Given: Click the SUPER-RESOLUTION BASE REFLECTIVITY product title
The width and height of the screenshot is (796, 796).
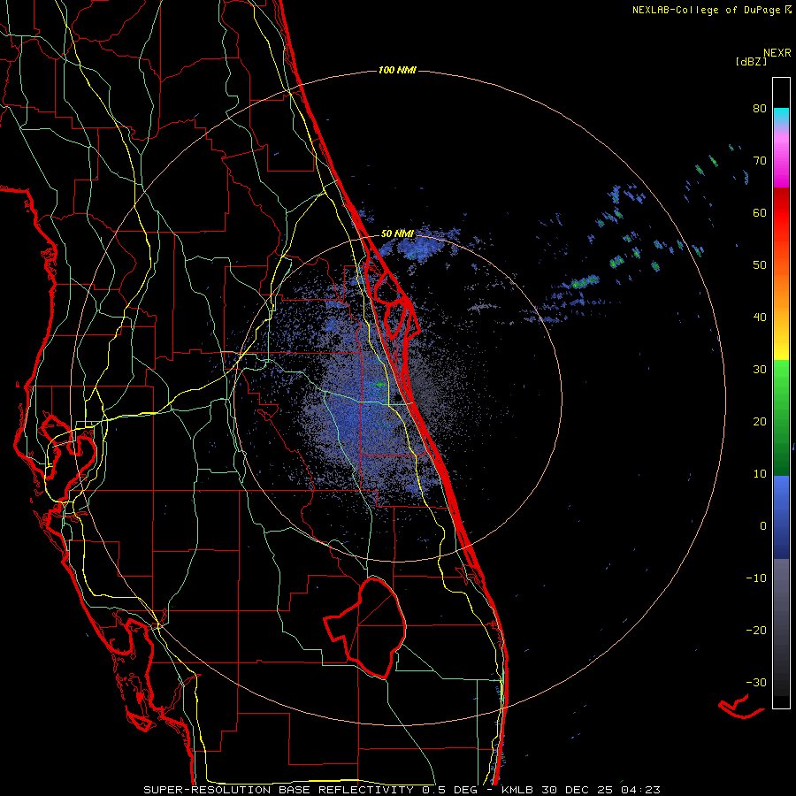Looking at the screenshot, I should pos(279,790).
